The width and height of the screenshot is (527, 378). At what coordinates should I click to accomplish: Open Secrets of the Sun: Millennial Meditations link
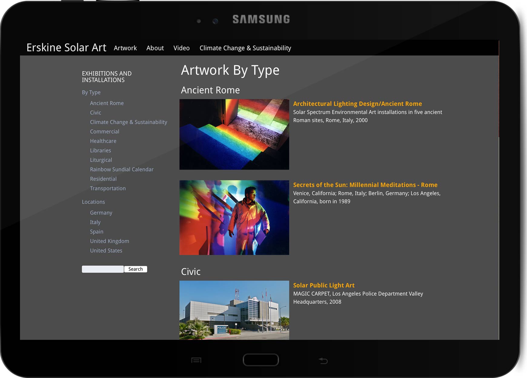(365, 185)
